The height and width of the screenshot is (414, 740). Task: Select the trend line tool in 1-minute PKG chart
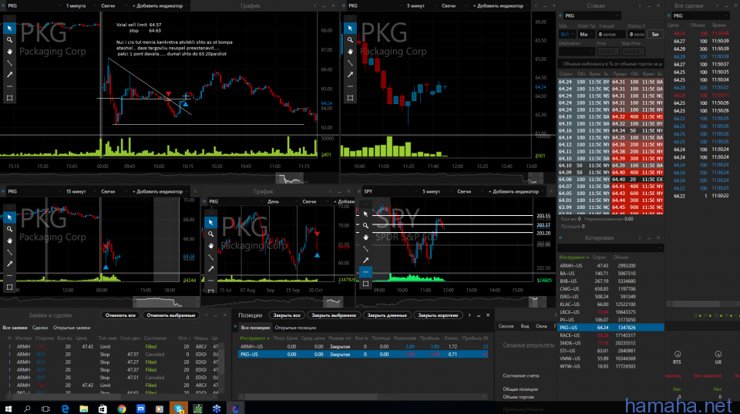tap(9, 63)
